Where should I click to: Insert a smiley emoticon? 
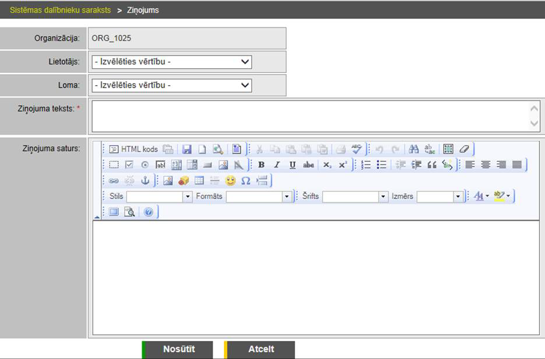(230, 181)
